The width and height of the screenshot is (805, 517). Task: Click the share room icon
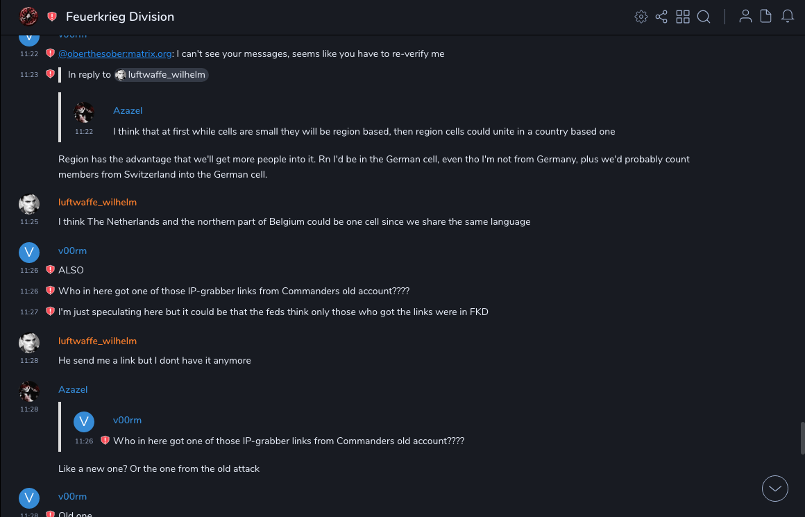click(x=661, y=17)
